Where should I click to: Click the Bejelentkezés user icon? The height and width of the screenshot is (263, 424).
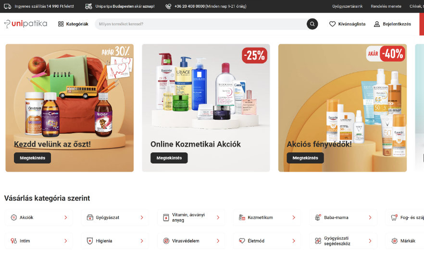tap(377, 24)
